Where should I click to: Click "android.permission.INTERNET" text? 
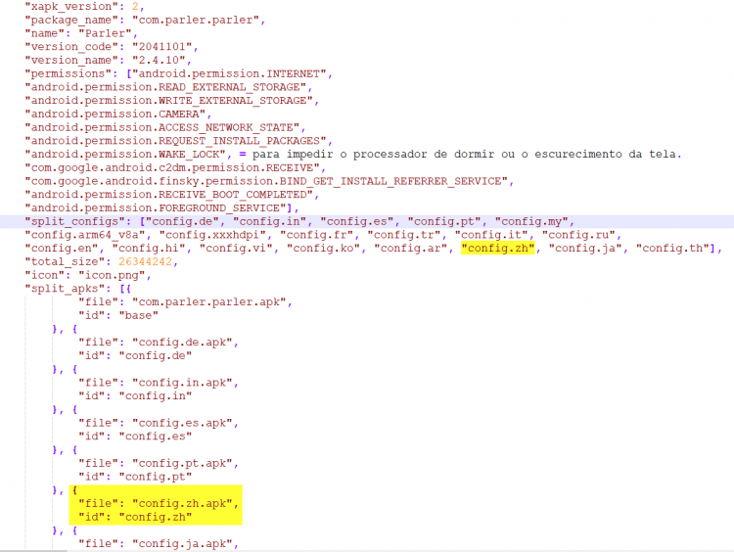[229, 74]
